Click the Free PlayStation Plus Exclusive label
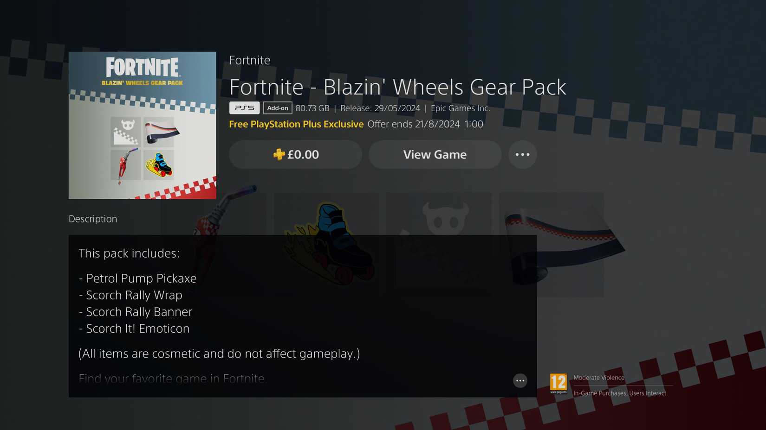Screen dimensions: 766x430 pyautogui.click(x=296, y=124)
